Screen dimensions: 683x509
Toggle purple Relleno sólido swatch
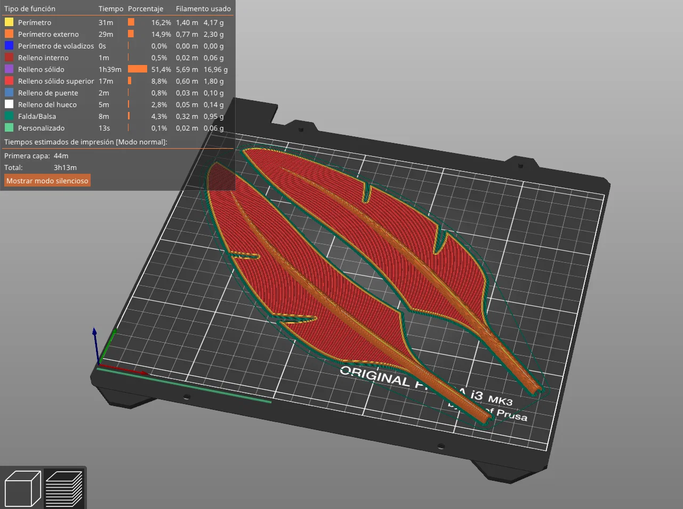pos(9,69)
